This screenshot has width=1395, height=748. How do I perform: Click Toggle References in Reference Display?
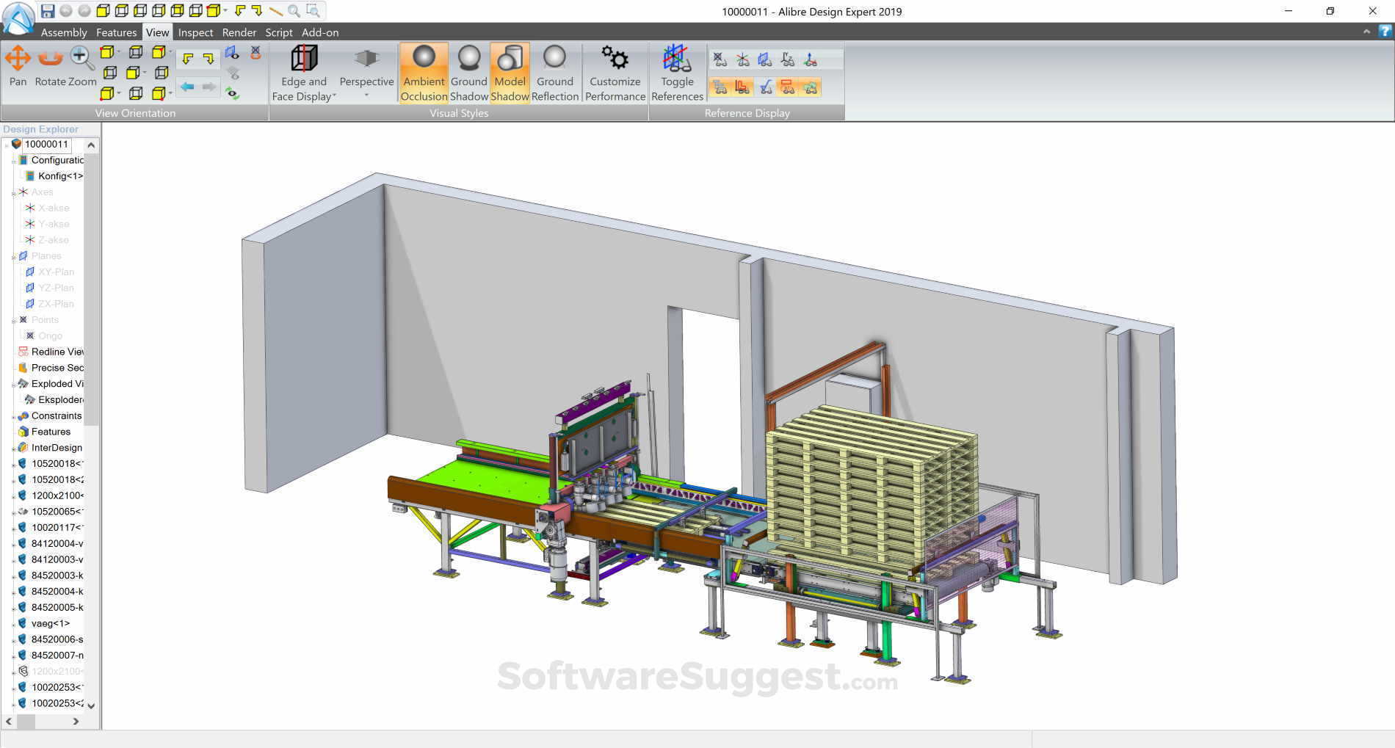coord(676,70)
